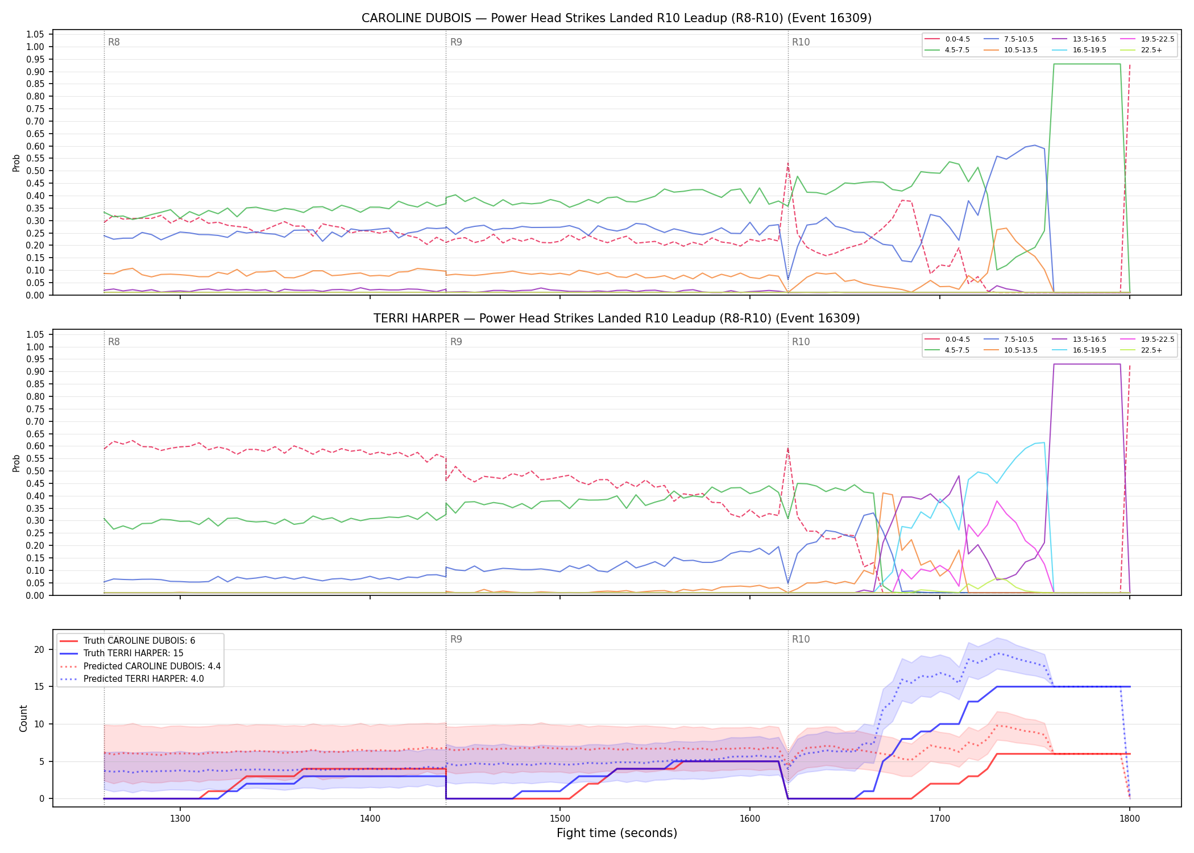Click '22.5+' legend entry in Dubois chart
The image size is (1194, 853).
[x=1142, y=50]
